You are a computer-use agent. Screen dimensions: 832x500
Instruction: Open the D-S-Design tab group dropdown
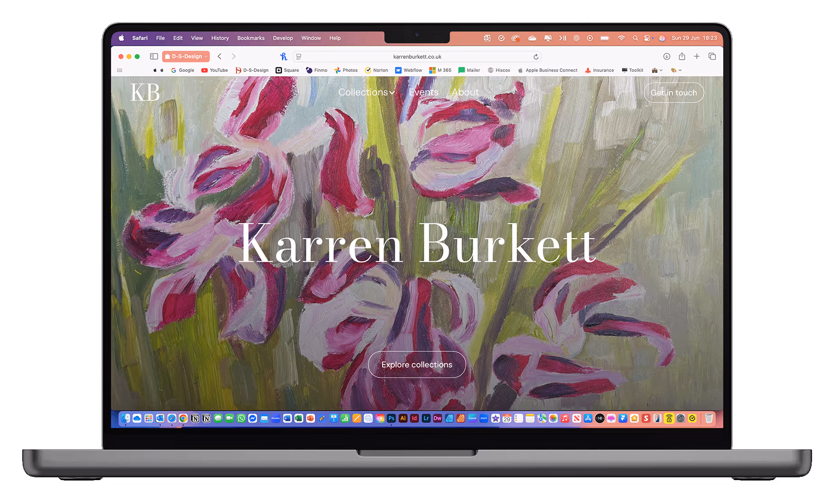[x=186, y=57]
